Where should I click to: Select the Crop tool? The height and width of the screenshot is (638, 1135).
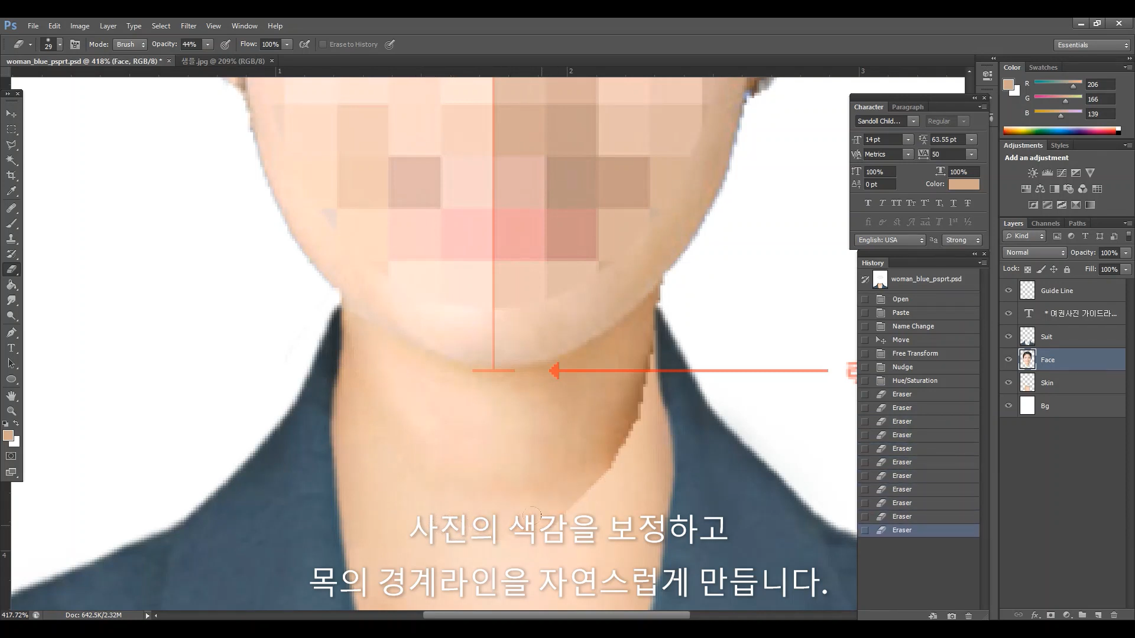11,175
